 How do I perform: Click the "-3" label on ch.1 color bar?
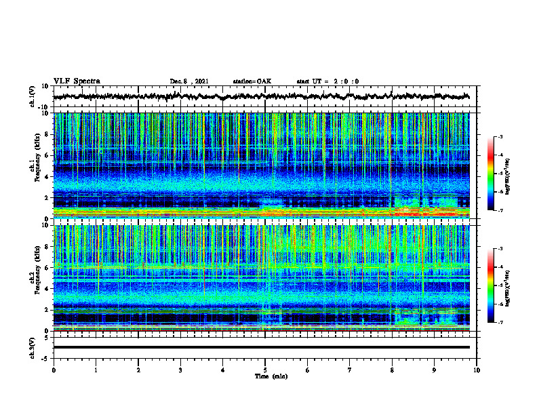[500, 137]
